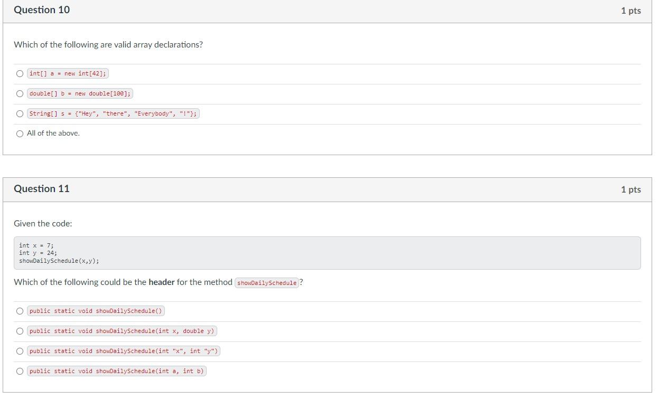Image resolution: width=668 pixels, height=400 pixels.
Task: Click the gray code block with showDailySchedule(x,y)
Action: click(x=327, y=253)
